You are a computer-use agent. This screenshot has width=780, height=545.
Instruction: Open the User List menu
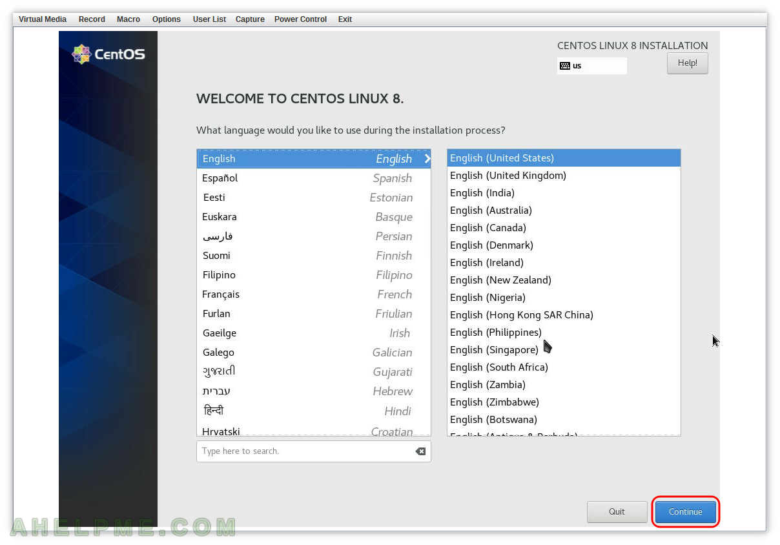pyautogui.click(x=209, y=19)
